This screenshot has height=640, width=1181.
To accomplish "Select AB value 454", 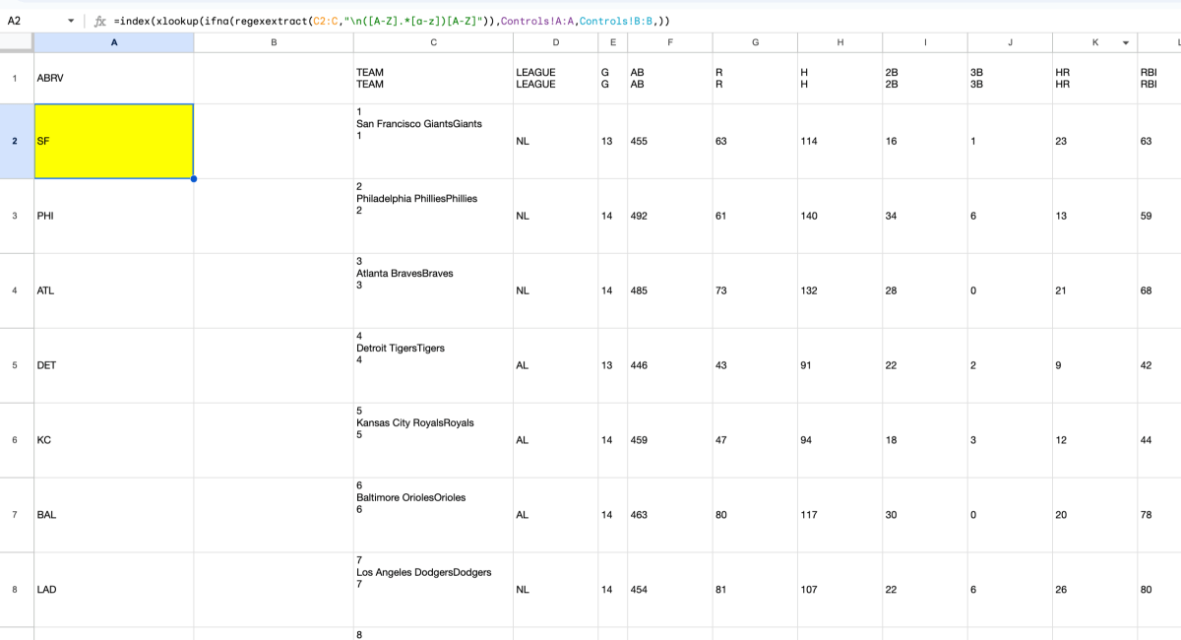I will click(670, 590).
